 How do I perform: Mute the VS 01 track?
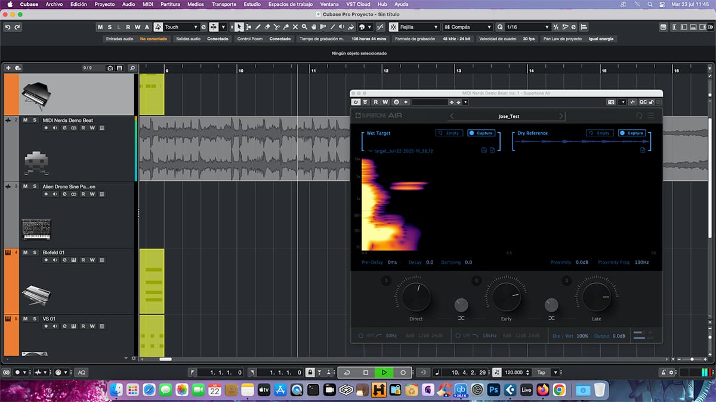(x=26, y=319)
